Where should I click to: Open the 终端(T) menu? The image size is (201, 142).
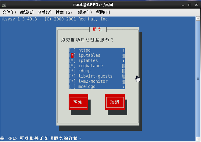tap(85, 12)
